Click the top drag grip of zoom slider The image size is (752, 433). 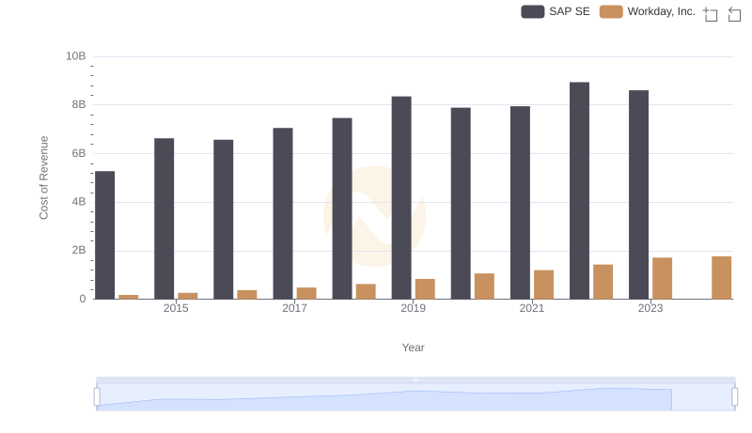pyautogui.click(x=415, y=379)
